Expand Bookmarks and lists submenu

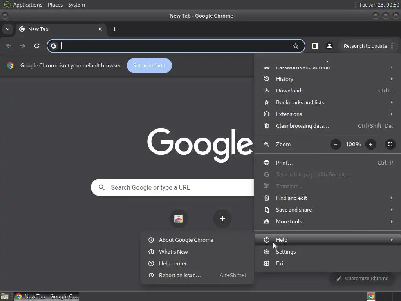coord(327,102)
